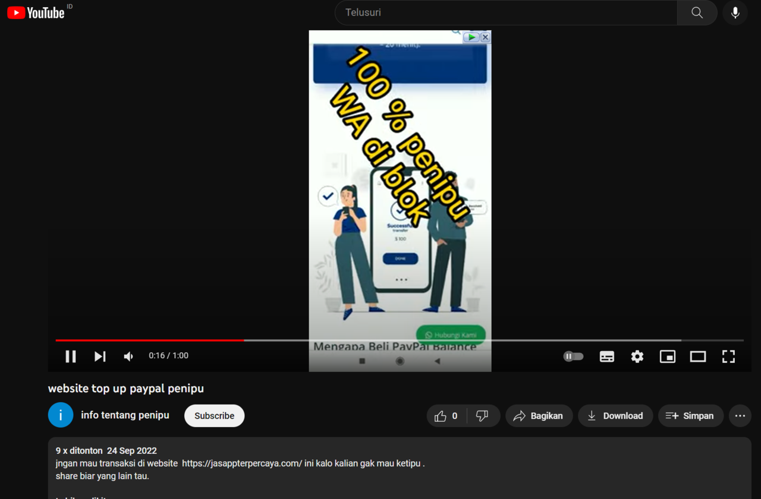Dislike the video thumbs down
This screenshot has width=761, height=499.
click(x=483, y=416)
